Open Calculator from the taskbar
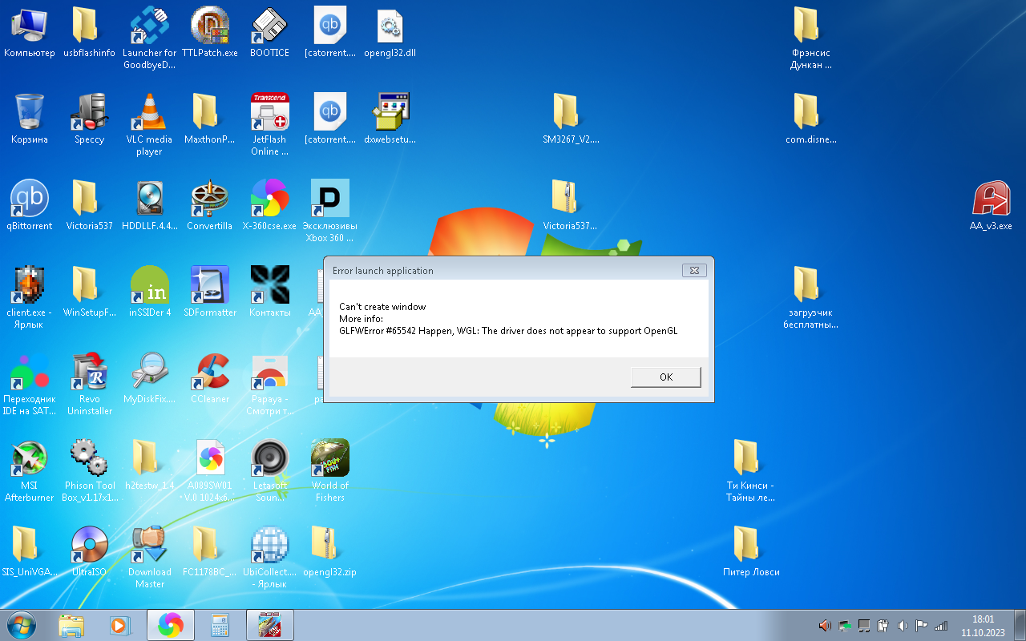This screenshot has width=1026, height=641. pyautogui.click(x=220, y=625)
